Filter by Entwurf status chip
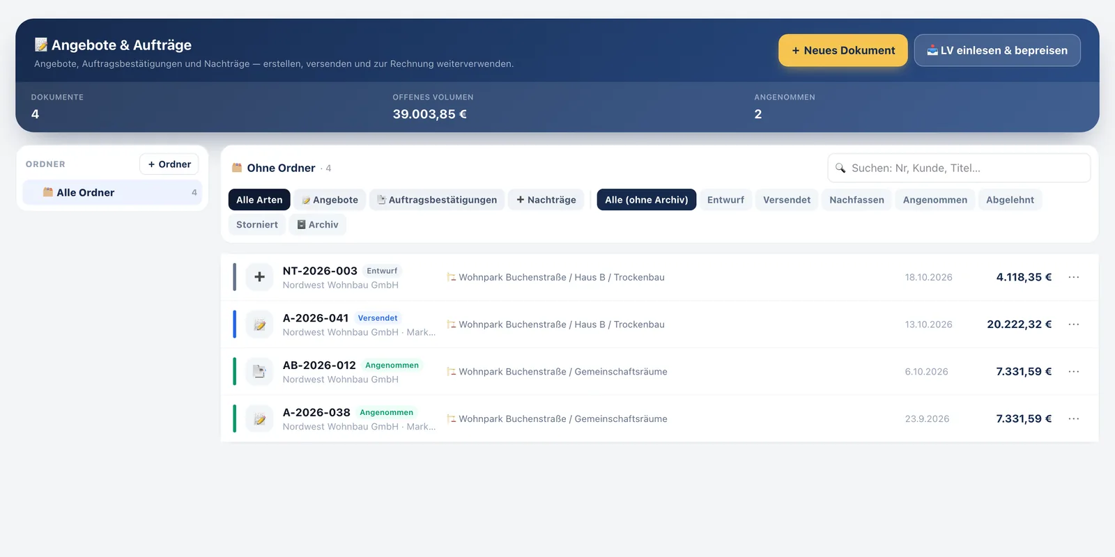 click(x=725, y=200)
